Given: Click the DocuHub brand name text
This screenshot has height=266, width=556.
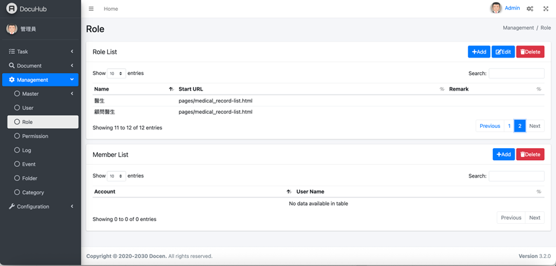Looking at the screenshot, I should [x=33, y=9].
